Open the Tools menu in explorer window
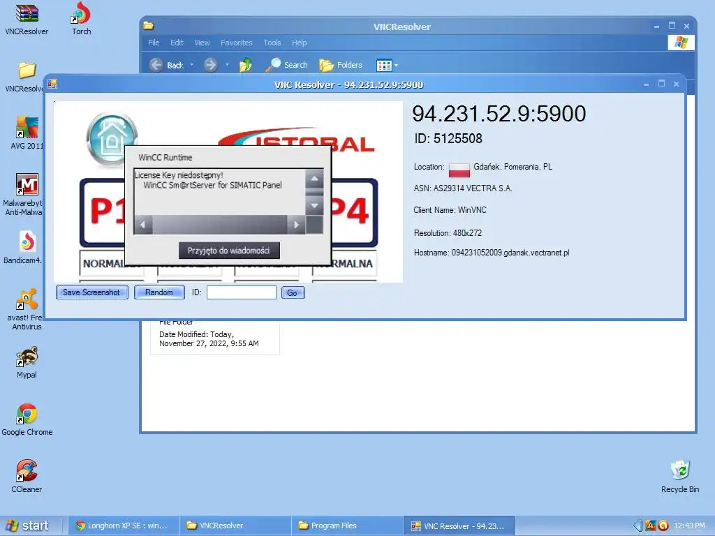 [x=272, y=43]
